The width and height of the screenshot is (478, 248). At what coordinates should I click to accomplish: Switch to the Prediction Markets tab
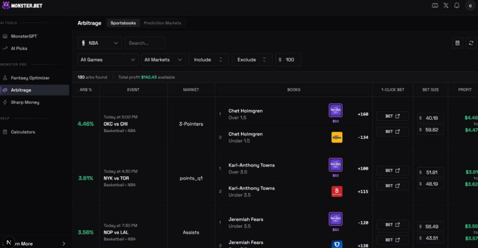[162, 23]
